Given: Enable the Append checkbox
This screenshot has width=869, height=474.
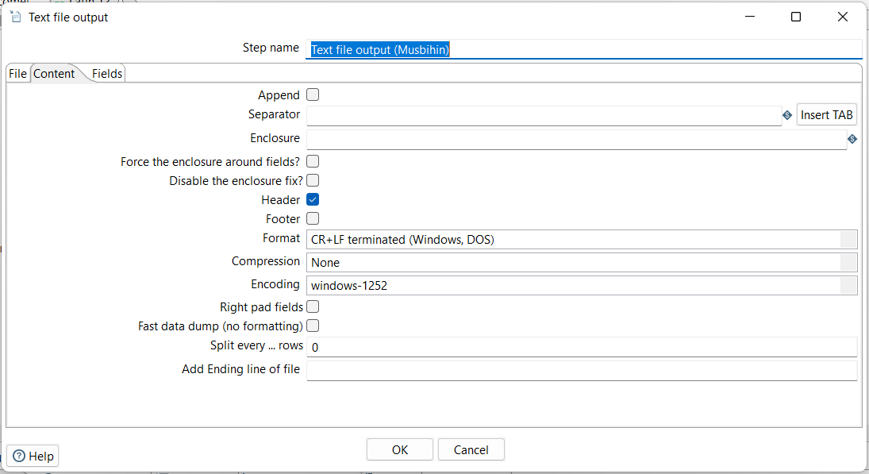Looking at the screenshot, I should 313,94.
